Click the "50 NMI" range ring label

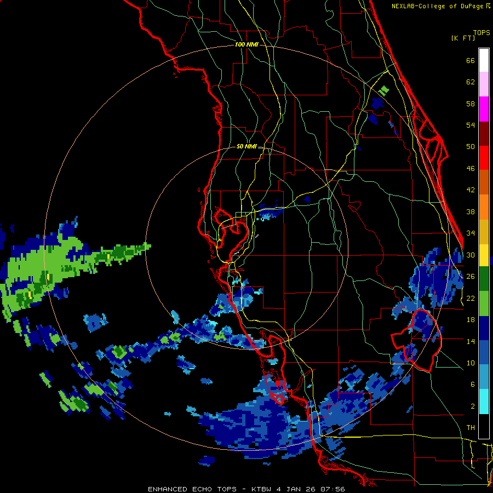pyautogui.click(x=246, y=146)
